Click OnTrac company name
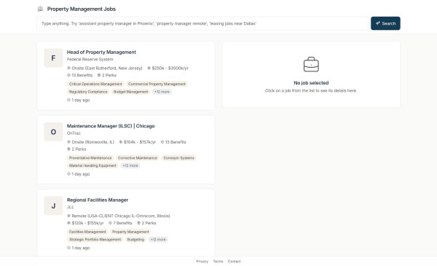Screen dimensions: 437x266 (74, 133)
